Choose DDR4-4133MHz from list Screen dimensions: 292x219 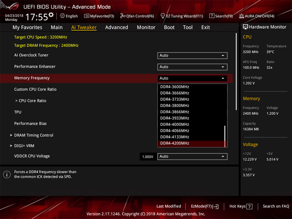(x=191, y=137)
